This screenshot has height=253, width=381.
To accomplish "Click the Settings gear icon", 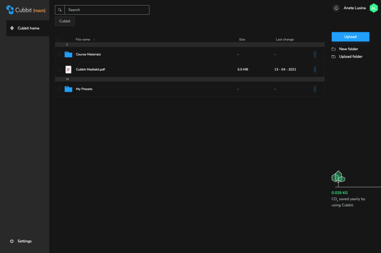I will (11, 241).
